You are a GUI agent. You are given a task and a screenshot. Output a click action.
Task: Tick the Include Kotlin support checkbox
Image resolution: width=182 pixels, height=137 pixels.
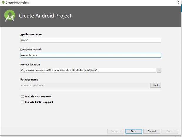coord(22,102)
